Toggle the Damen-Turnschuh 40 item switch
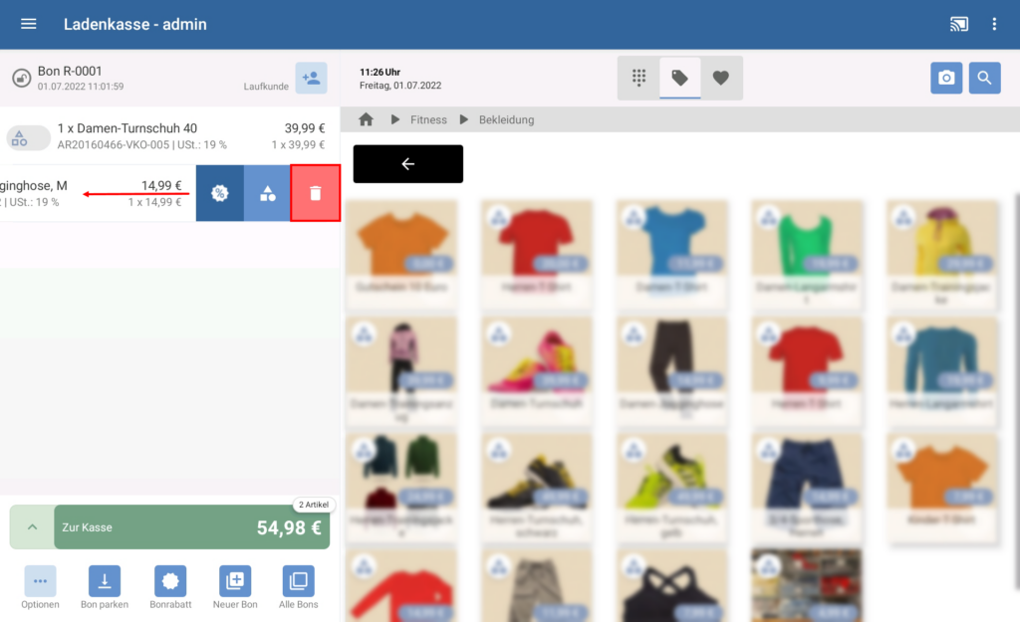This screenshot has width=1020, height=622. 28,137
